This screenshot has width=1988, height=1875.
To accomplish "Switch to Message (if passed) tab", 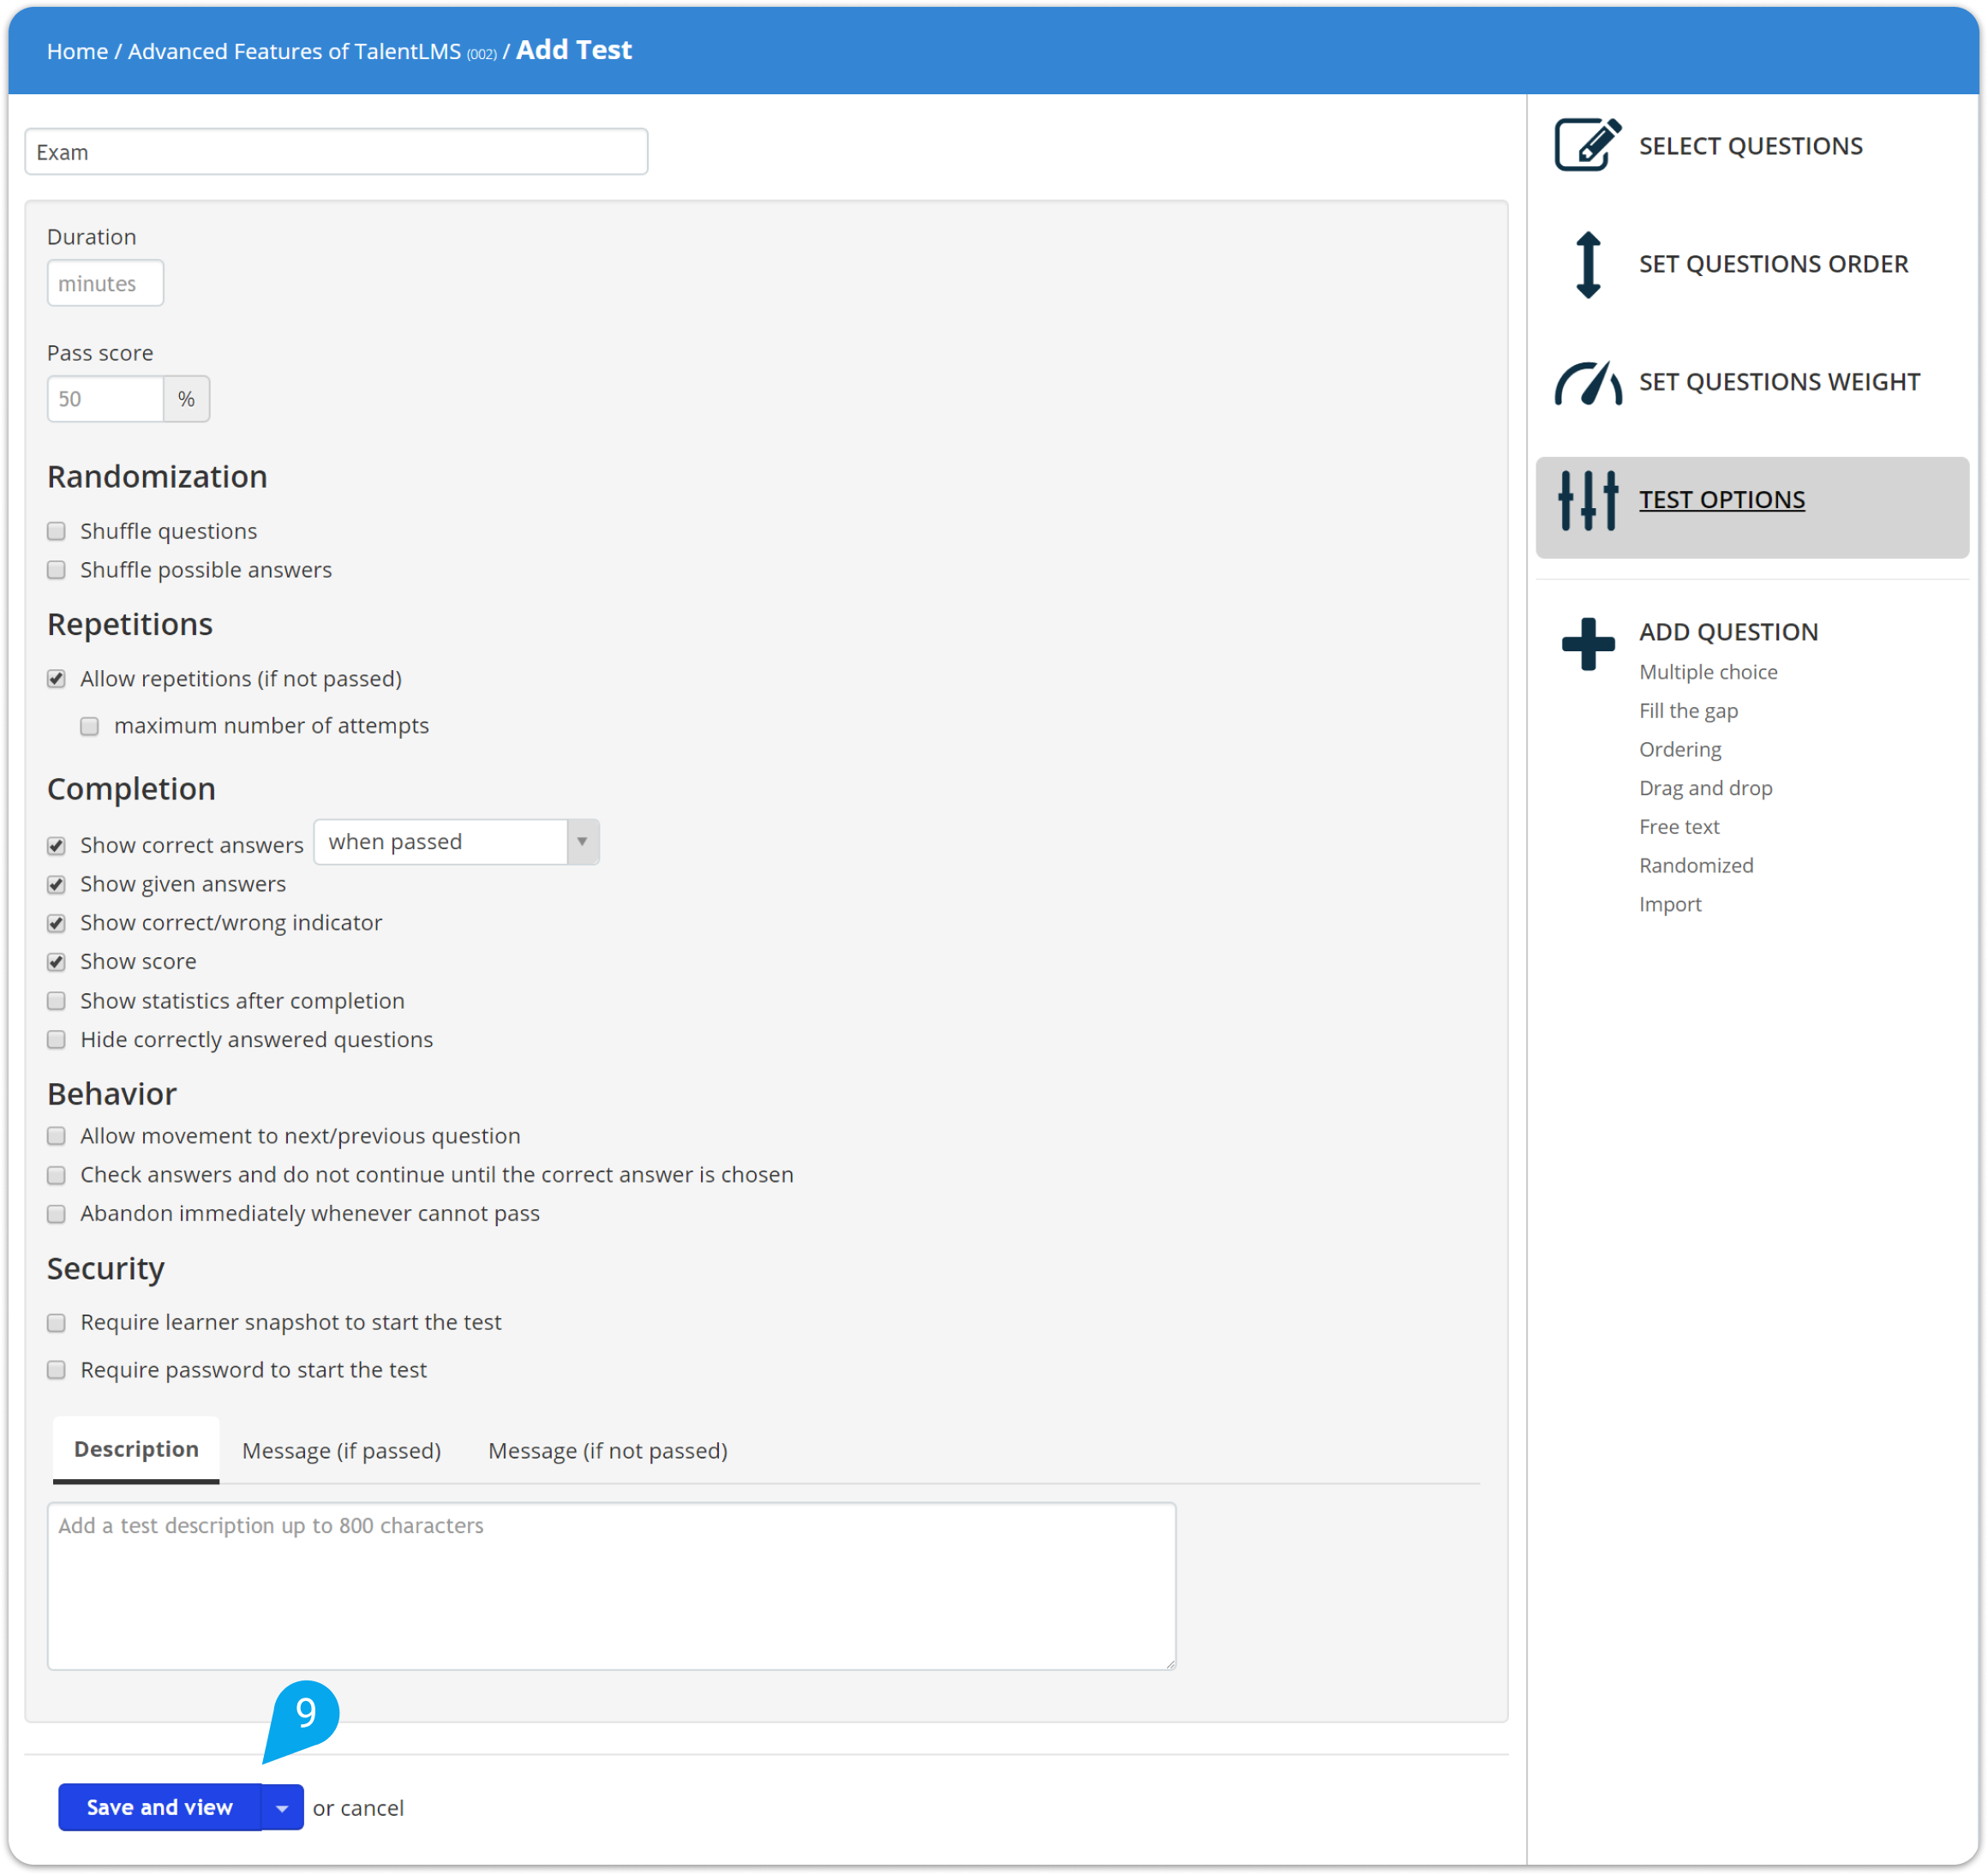I will pyautogui.click(x=341, y=1451).
